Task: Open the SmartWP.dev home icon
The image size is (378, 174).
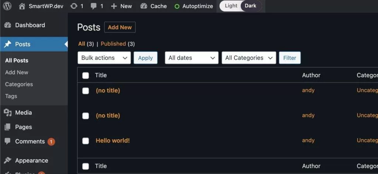Action: point(22,6)
